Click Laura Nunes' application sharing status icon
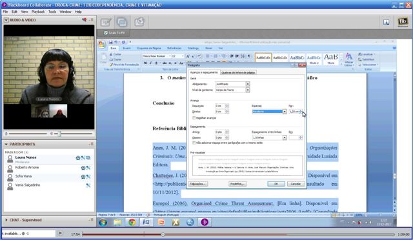Viewport: 413px width, 240px height. [x=88, y=158]
